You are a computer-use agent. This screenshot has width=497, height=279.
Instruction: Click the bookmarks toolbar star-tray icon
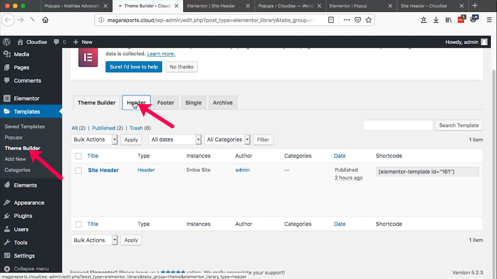pyautogui.click(x=424, y=20)
